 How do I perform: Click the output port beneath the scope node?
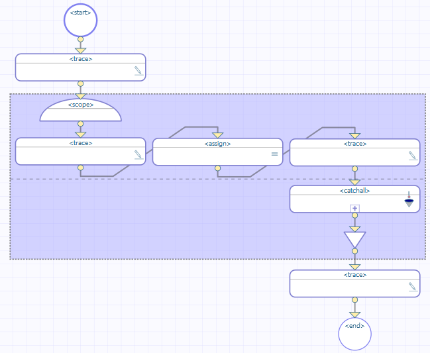pos(80,124)
